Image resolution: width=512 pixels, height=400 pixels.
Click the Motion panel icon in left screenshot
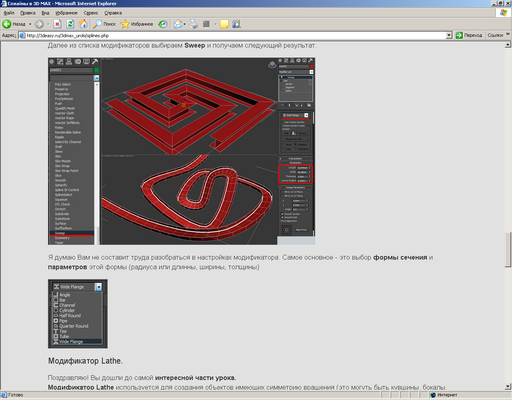coord(78,62)
